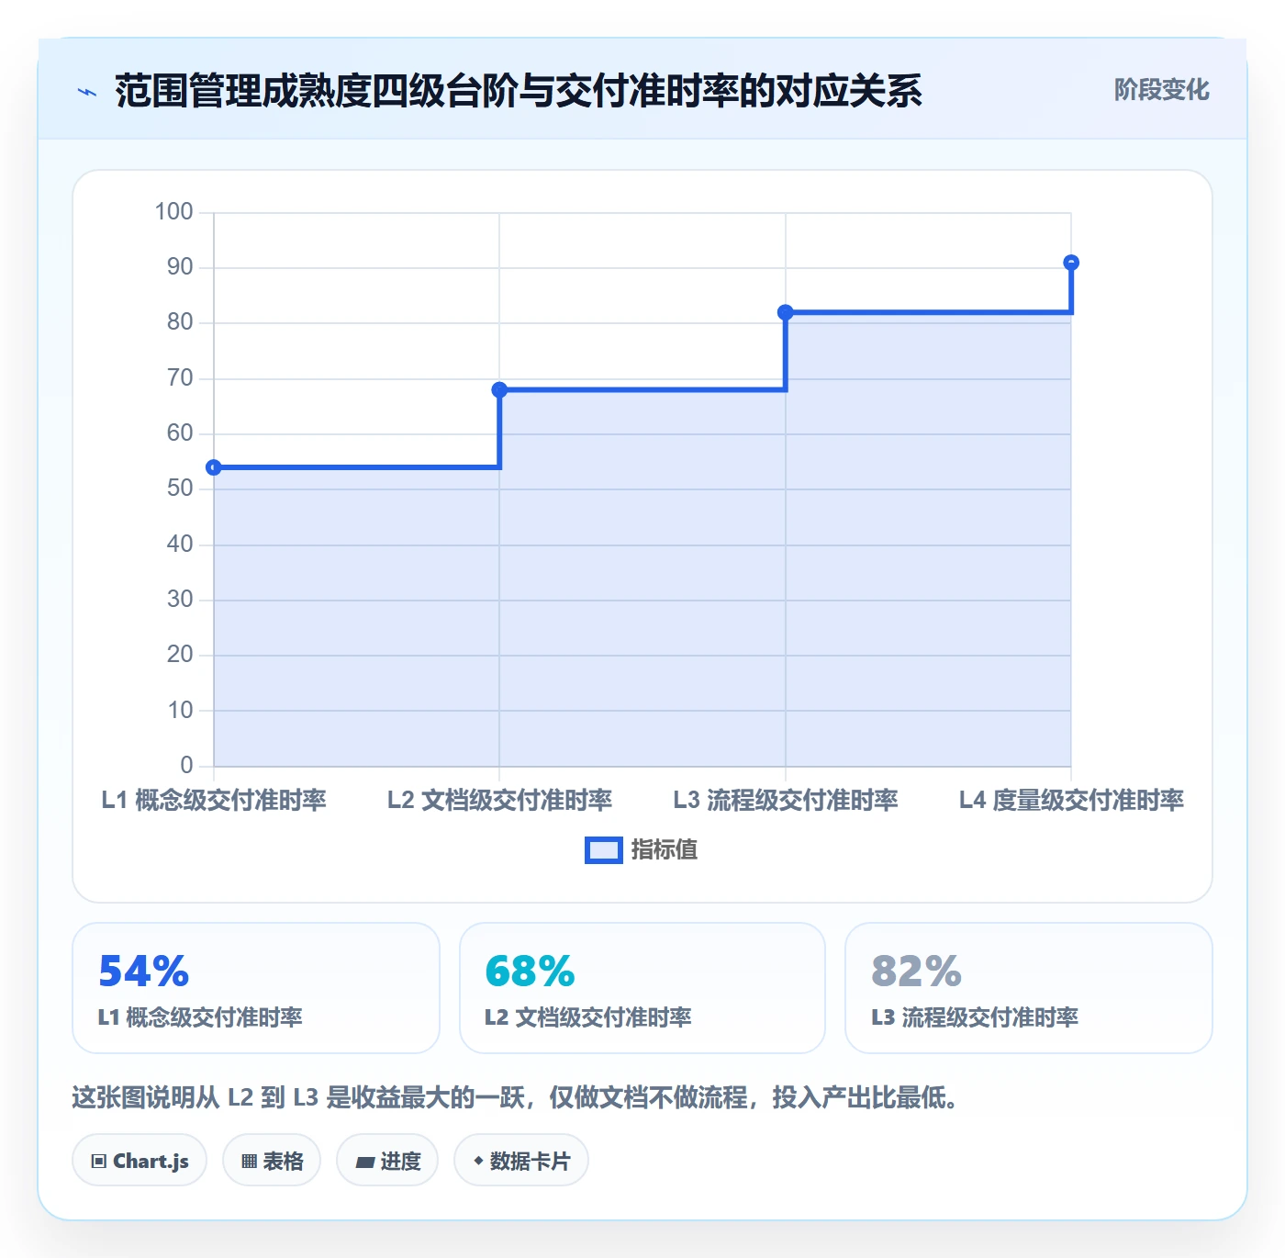The height and width of the screenshot is (1258, 1285).
Task: Click the y-axis tick label 50
Action: coord(180,489)
